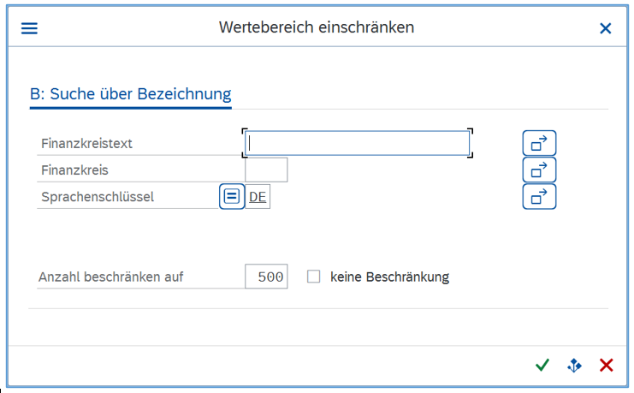Cancel the dialog with the red X
This screenshot has width=634, height=393.
pyautogui.click(x=607, y=366)
